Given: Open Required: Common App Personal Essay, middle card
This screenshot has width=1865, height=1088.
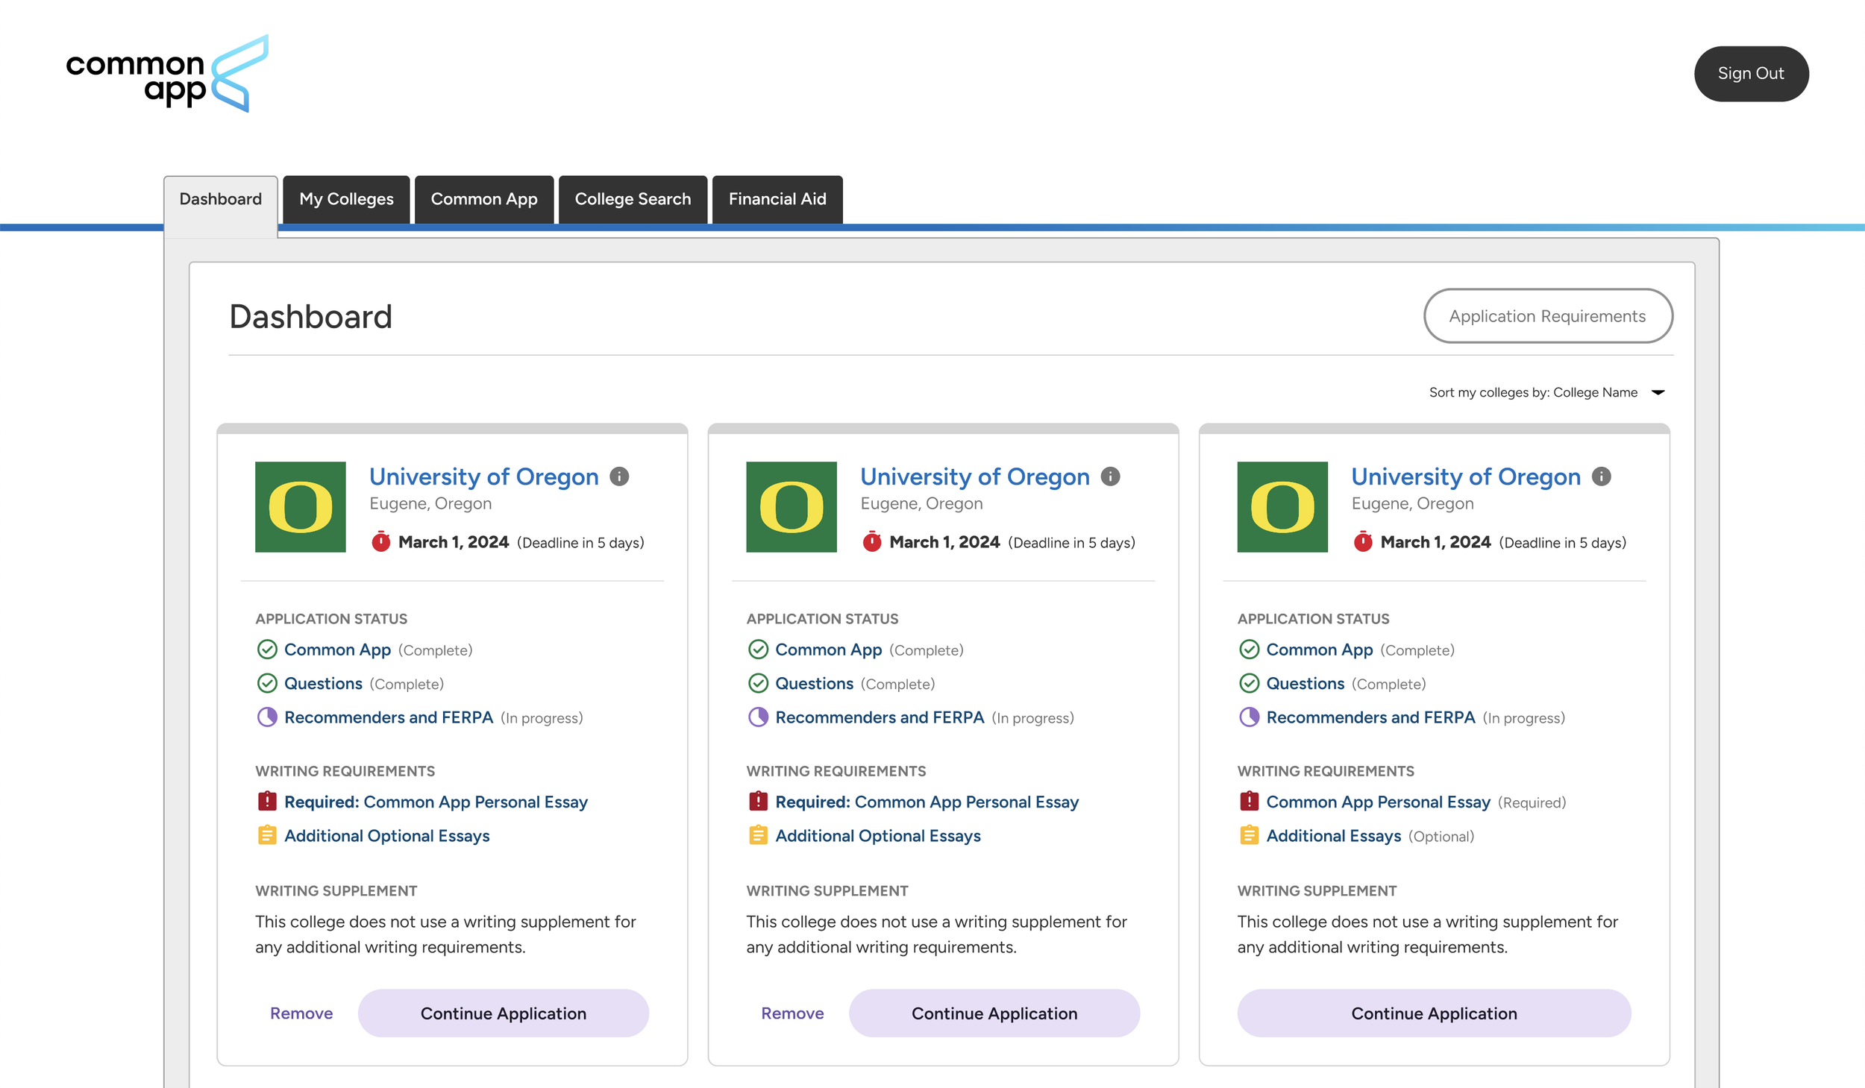Looking at the screenshot, I should click(927, 802).
